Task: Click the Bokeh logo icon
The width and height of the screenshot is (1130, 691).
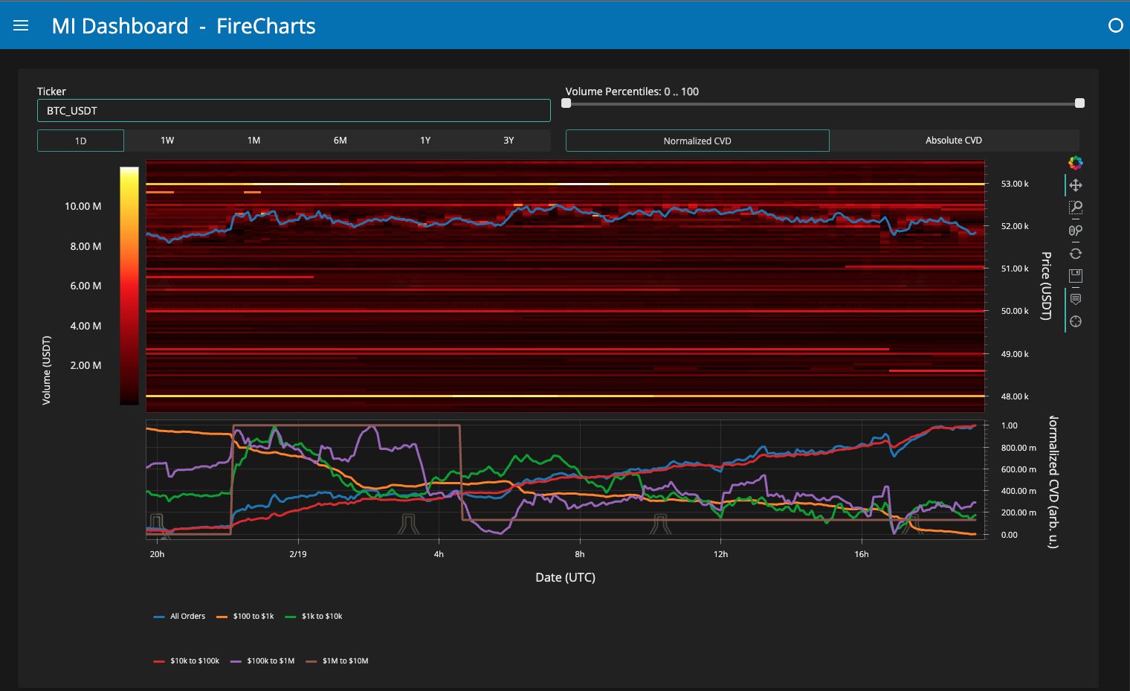Action: click(x=1075, y=162)
